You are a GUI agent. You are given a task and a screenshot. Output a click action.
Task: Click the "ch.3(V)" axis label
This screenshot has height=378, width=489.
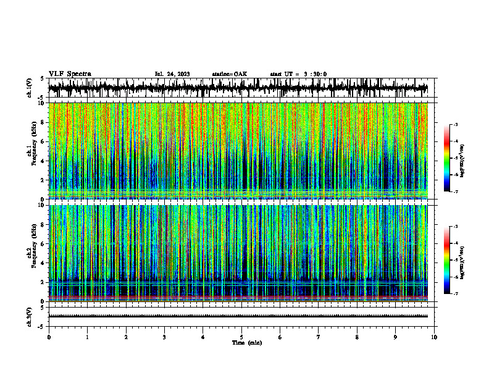[x=30, y=317]
